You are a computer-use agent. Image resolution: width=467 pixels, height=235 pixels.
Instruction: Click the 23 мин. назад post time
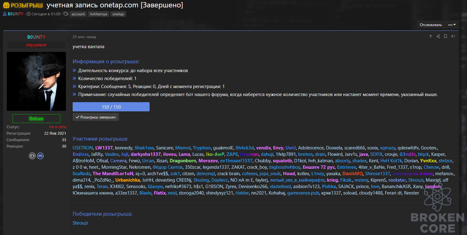point(84,37)
